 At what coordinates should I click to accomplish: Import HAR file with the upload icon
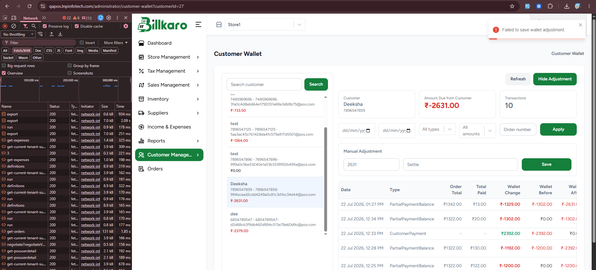52,34
